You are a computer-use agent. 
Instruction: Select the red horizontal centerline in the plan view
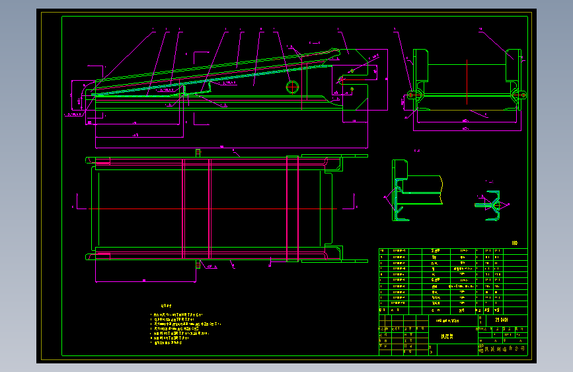point(213,209)
